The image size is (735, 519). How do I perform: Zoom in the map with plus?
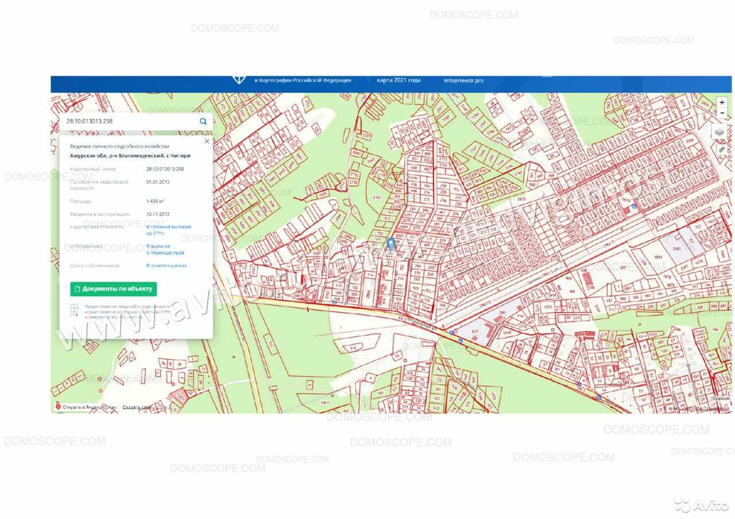[722, 103]
